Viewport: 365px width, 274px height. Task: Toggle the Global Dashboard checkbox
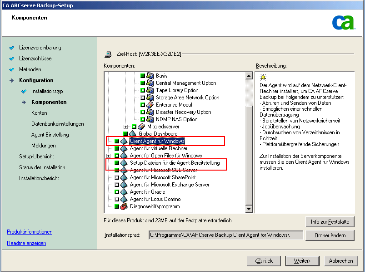[x=125, y=134]
